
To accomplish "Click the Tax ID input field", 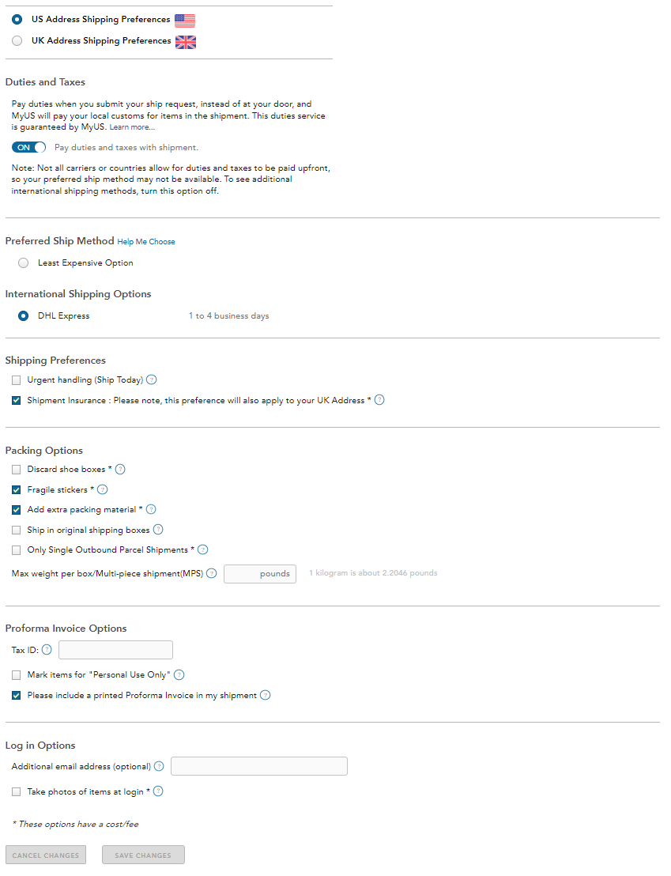I will coord(115,649).
